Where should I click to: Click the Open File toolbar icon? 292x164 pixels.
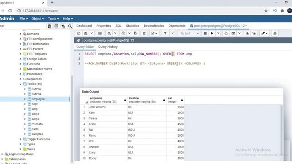click(78, 33)
